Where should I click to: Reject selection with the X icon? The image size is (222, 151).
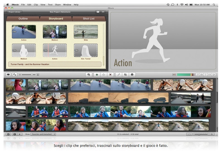(x=110, y=75)
